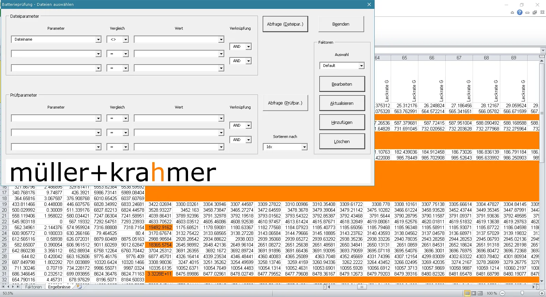This screenshot has width=546, height=297.
Task: Switch to the Faktoren sheet tab
Action: (33, 287)
